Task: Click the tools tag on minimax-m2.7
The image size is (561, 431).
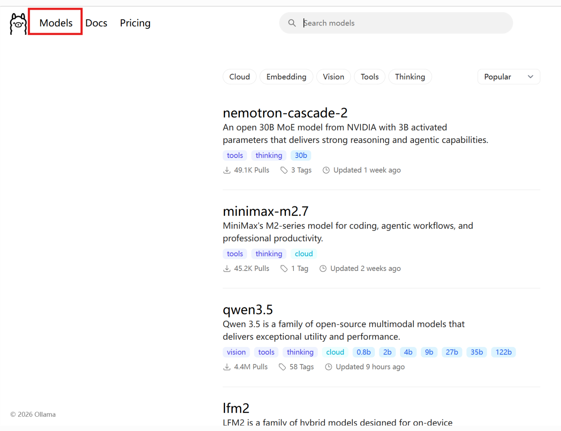Action: tap(235, 254)
